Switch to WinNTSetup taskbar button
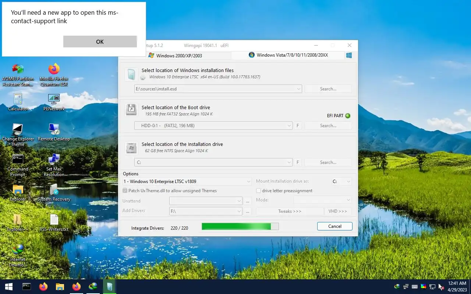 (x=110, y=287)
